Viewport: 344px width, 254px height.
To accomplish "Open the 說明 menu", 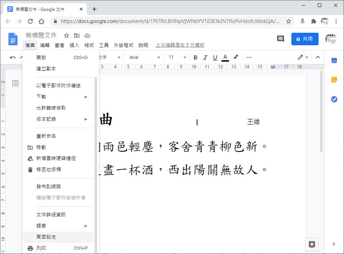I will [x=143, y=45].
